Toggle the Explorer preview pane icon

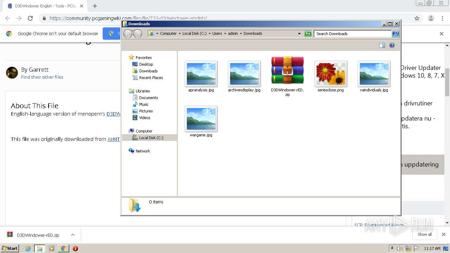(382, 45)
